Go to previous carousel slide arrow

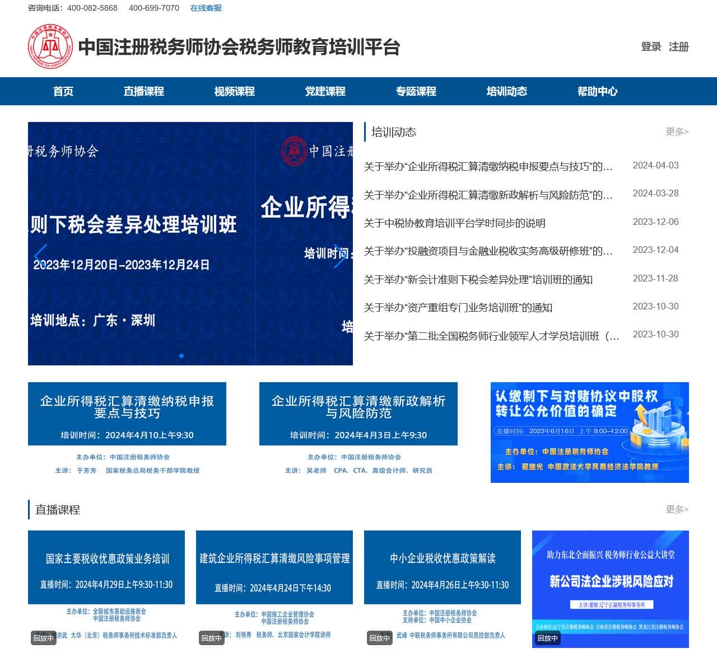(40, 256)
